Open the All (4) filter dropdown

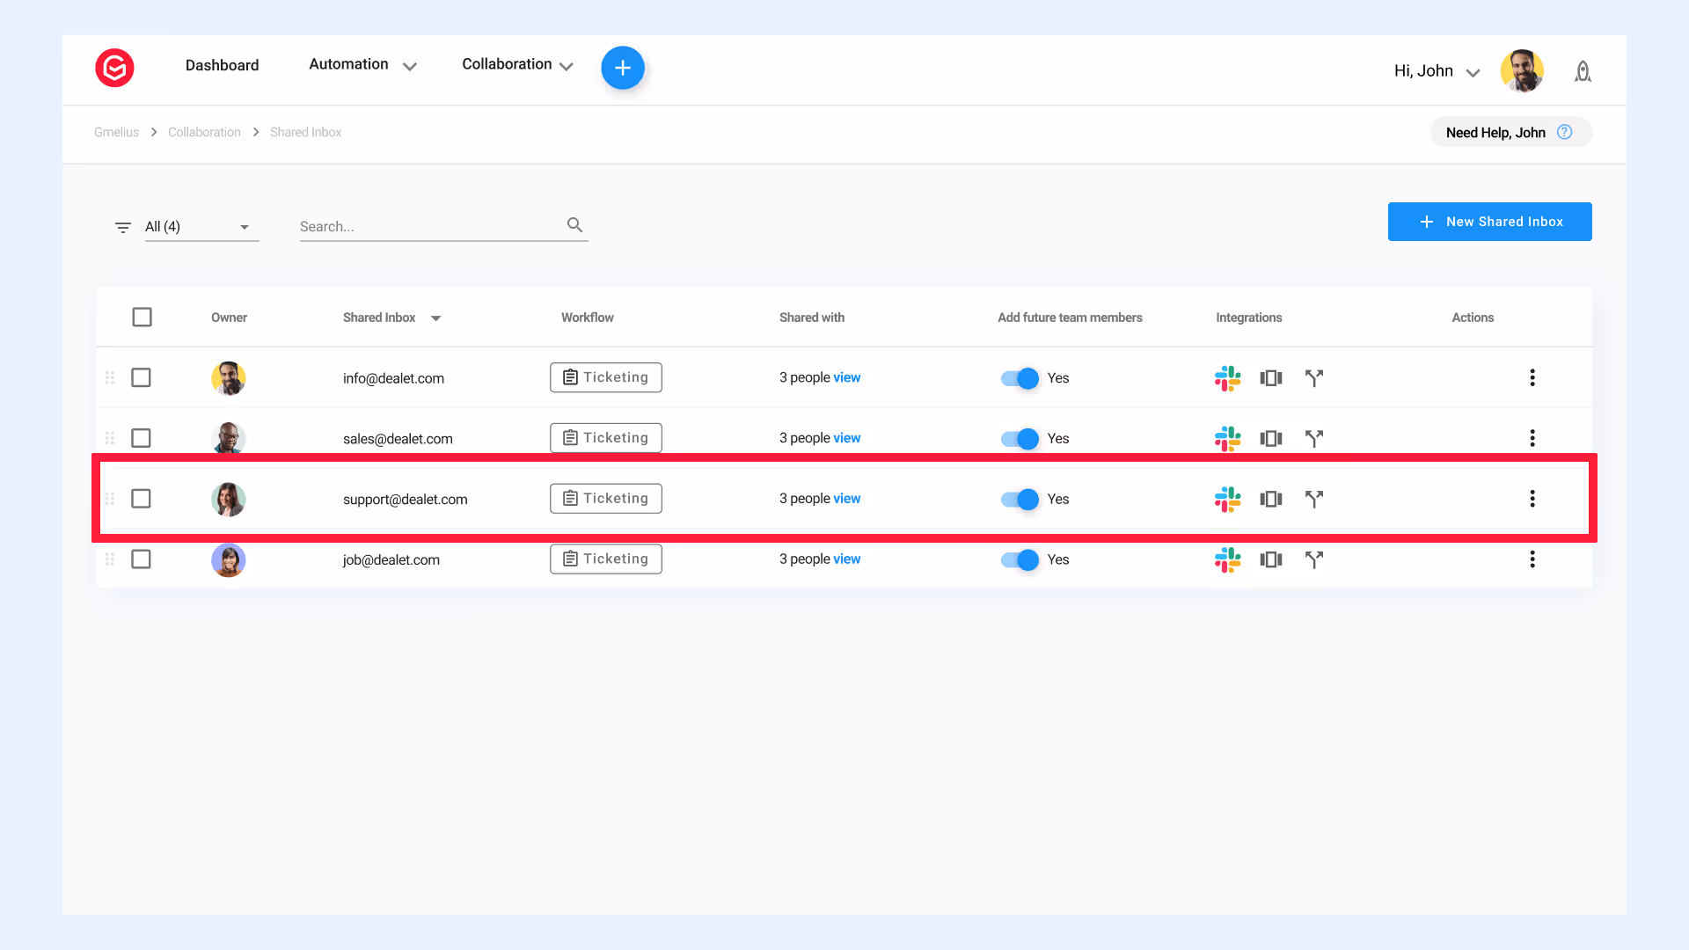point(201,227)
